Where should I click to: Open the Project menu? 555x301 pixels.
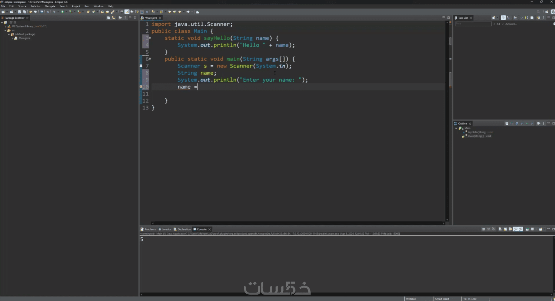pos(76,6)
